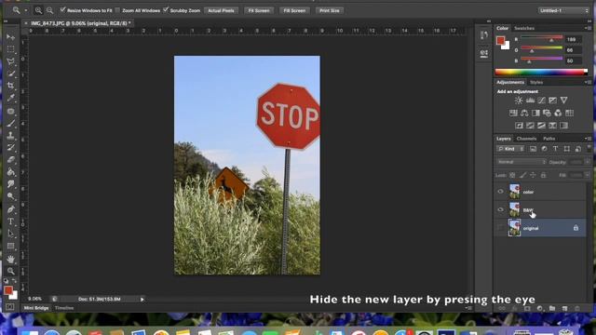Select the Quick Selection tool

coord(10,74)
